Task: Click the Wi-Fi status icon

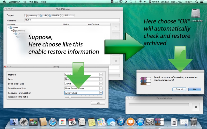Action: click(x=140, y=2)
